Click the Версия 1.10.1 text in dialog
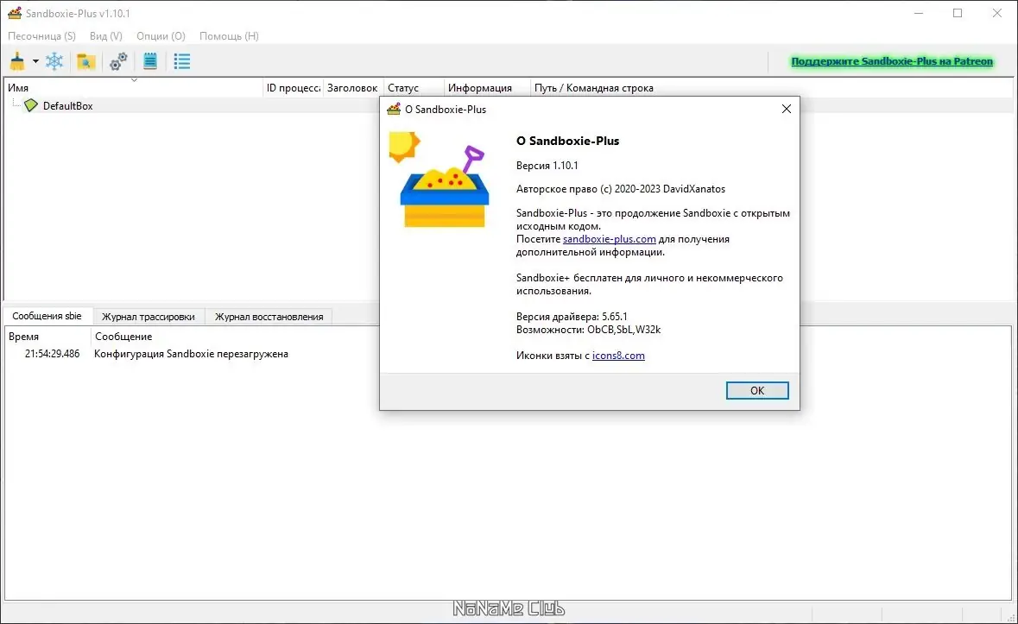1018x624 pixels. (x=547, y=166)
